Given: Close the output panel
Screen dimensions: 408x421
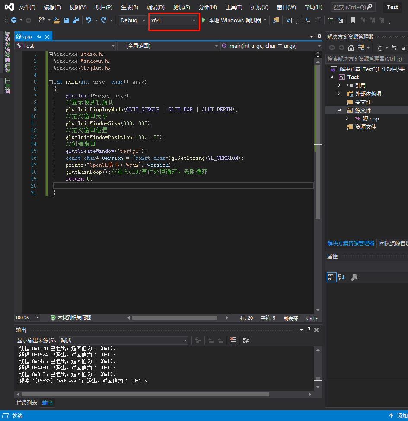Looking at the screenshot, I should click(316, 330).
